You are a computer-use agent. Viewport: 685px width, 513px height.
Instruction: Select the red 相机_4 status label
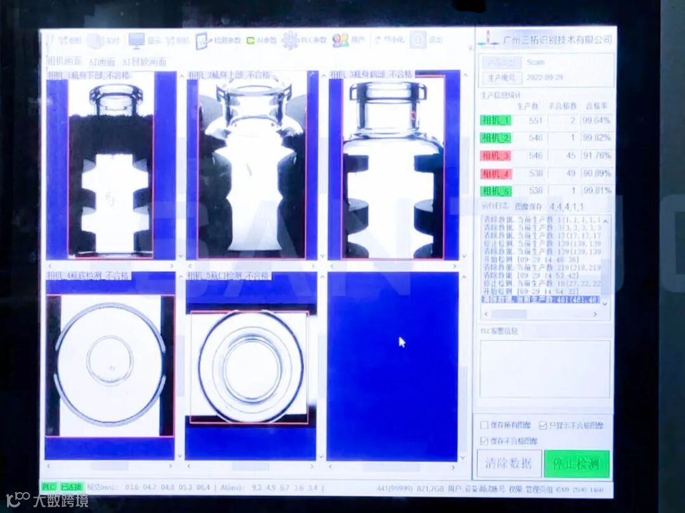point(496,174)
